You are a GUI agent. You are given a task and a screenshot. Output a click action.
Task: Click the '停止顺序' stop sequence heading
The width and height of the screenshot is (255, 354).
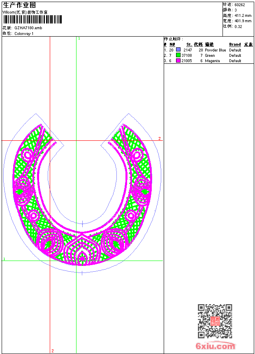tap(173, 39)
